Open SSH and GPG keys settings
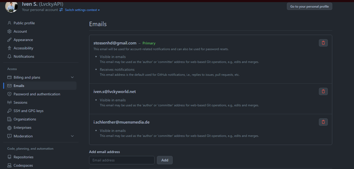Viewport: 354px width, 169px height. [x=28, y=111]
